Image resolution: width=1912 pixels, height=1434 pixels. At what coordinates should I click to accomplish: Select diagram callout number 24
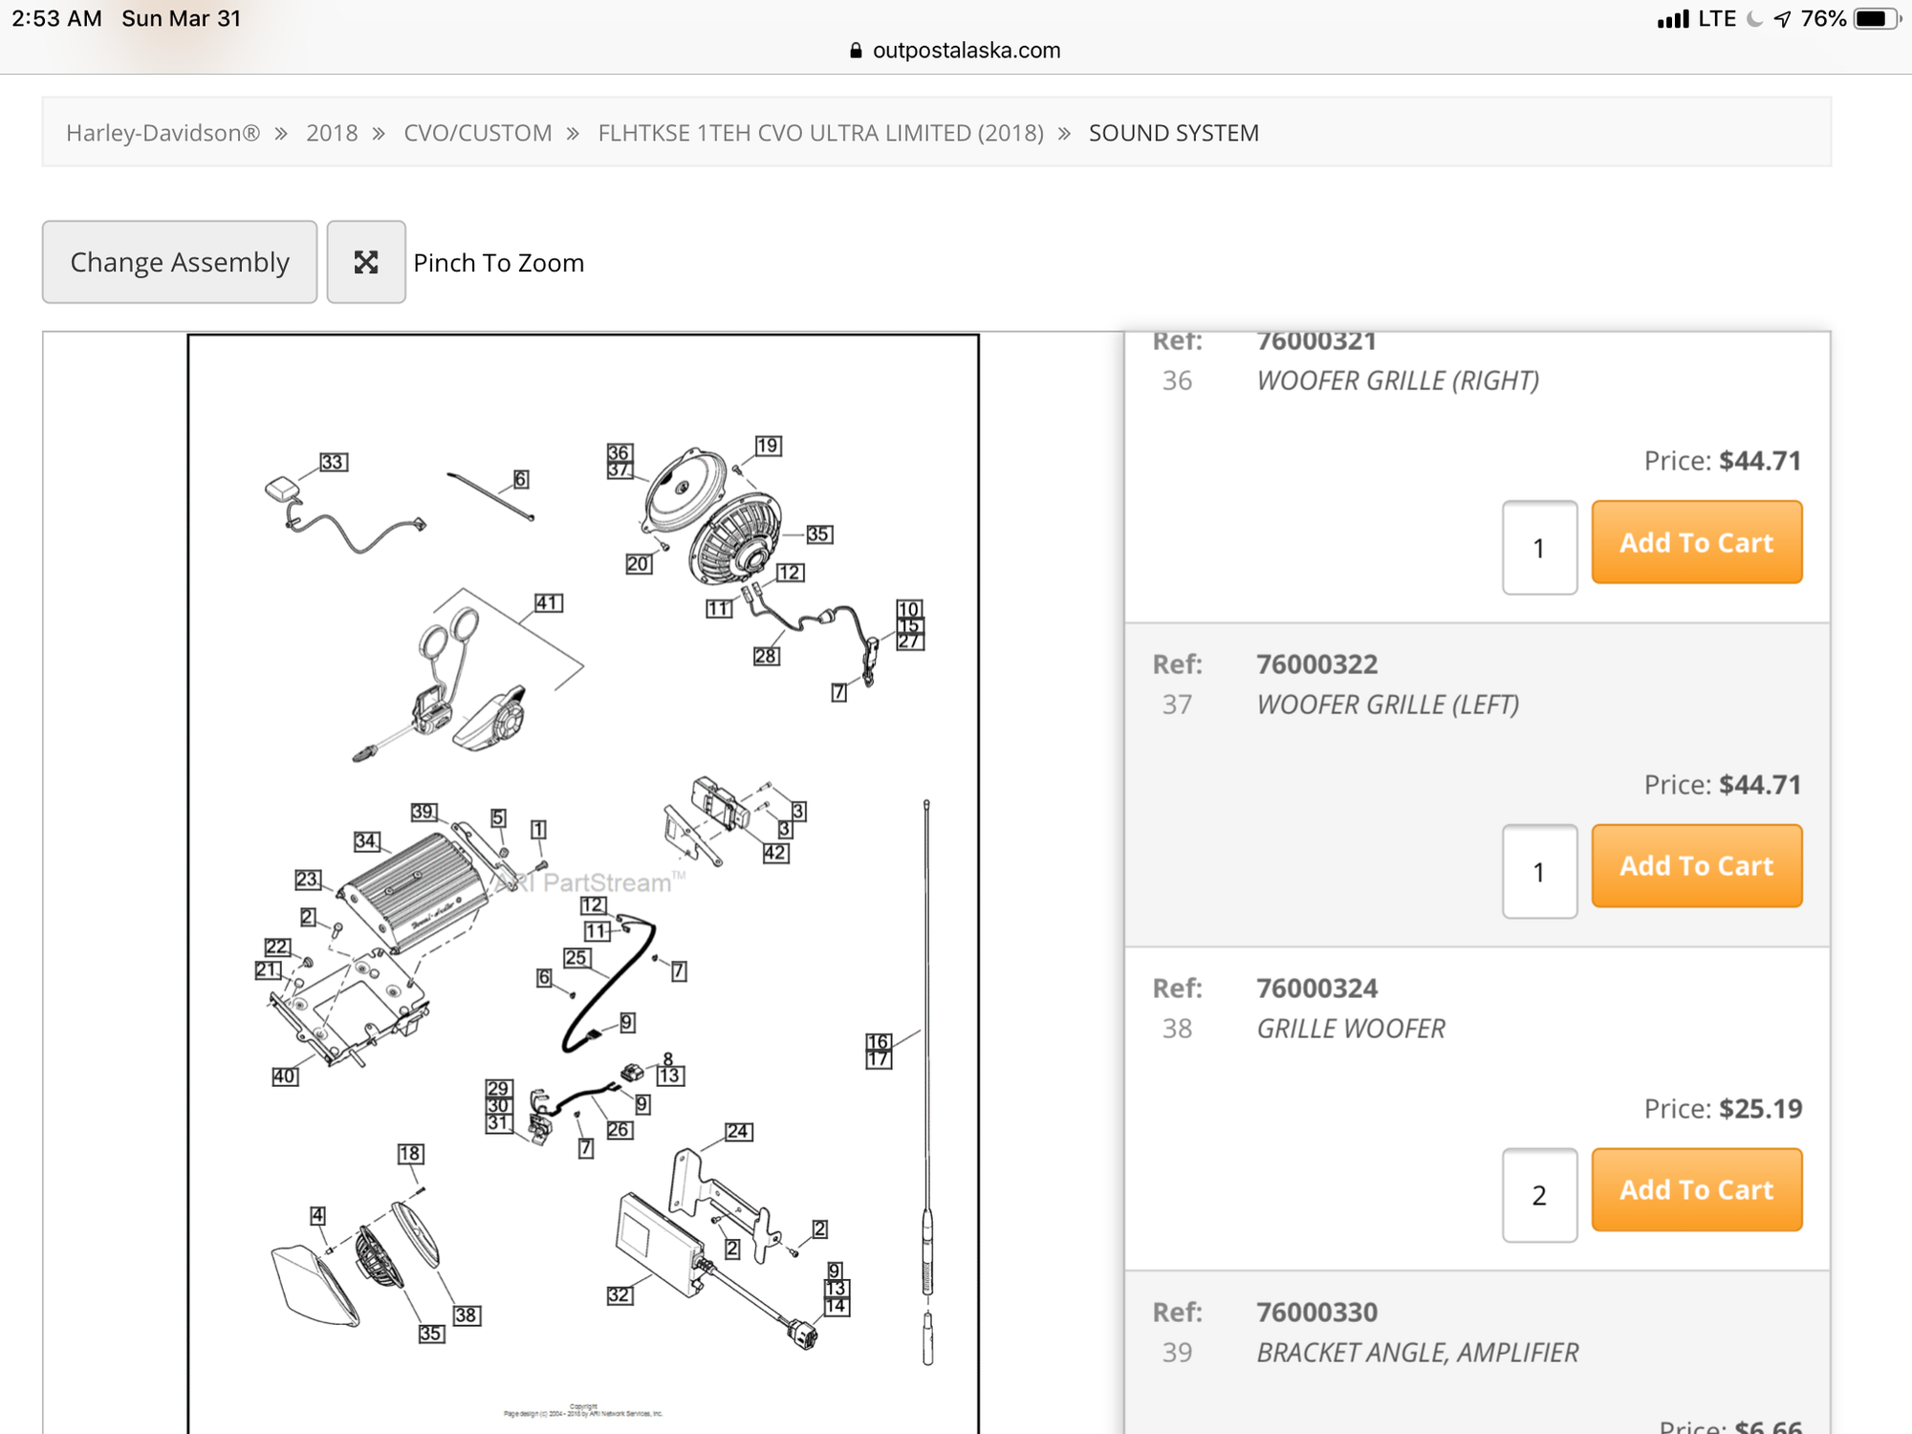tap(738, 1132)
